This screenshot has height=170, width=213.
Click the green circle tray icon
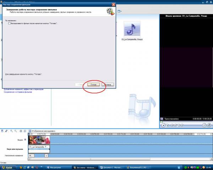[x=185, y=168]
